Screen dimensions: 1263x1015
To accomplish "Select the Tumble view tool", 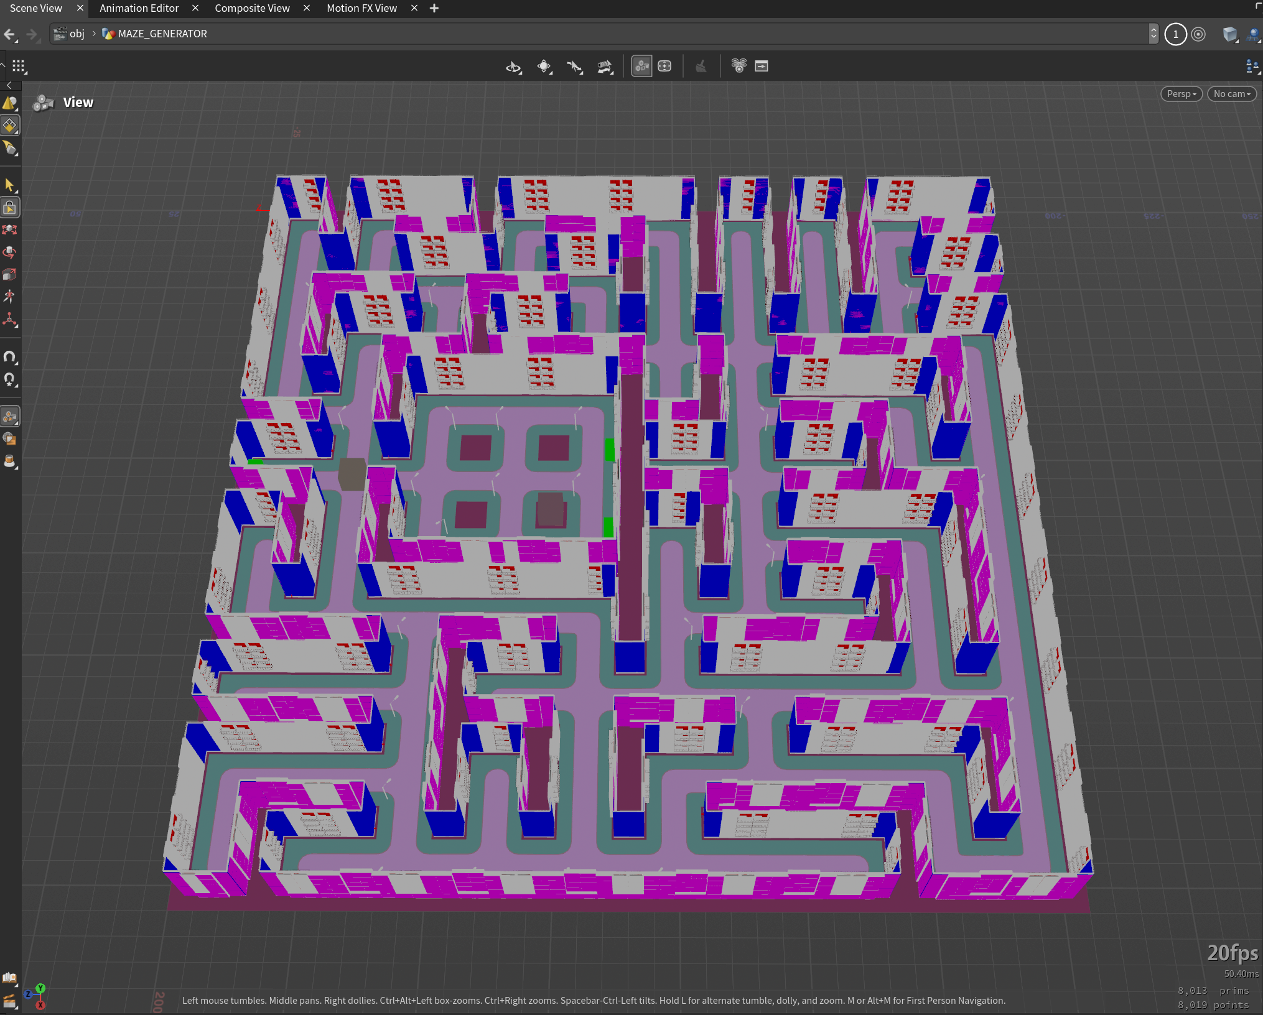I will [513, 67].
